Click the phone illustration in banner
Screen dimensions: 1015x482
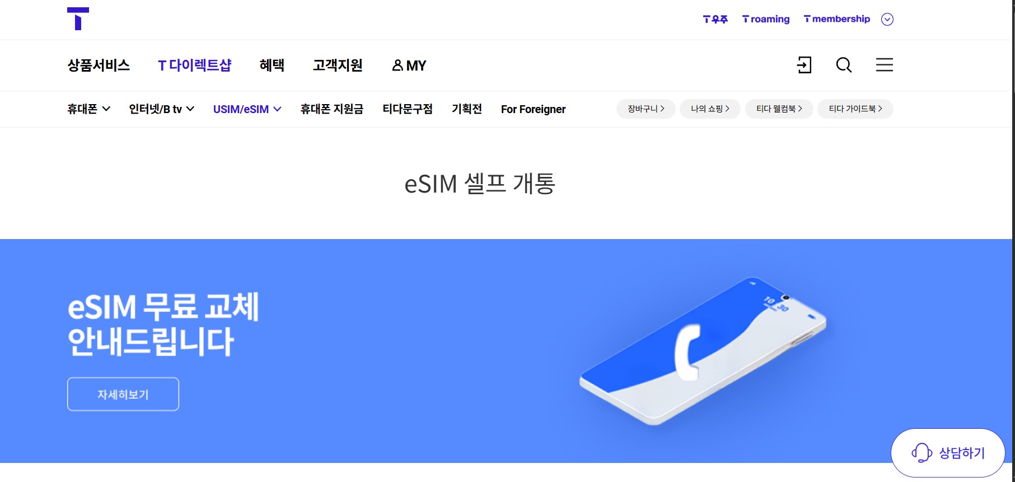point(703,351)
